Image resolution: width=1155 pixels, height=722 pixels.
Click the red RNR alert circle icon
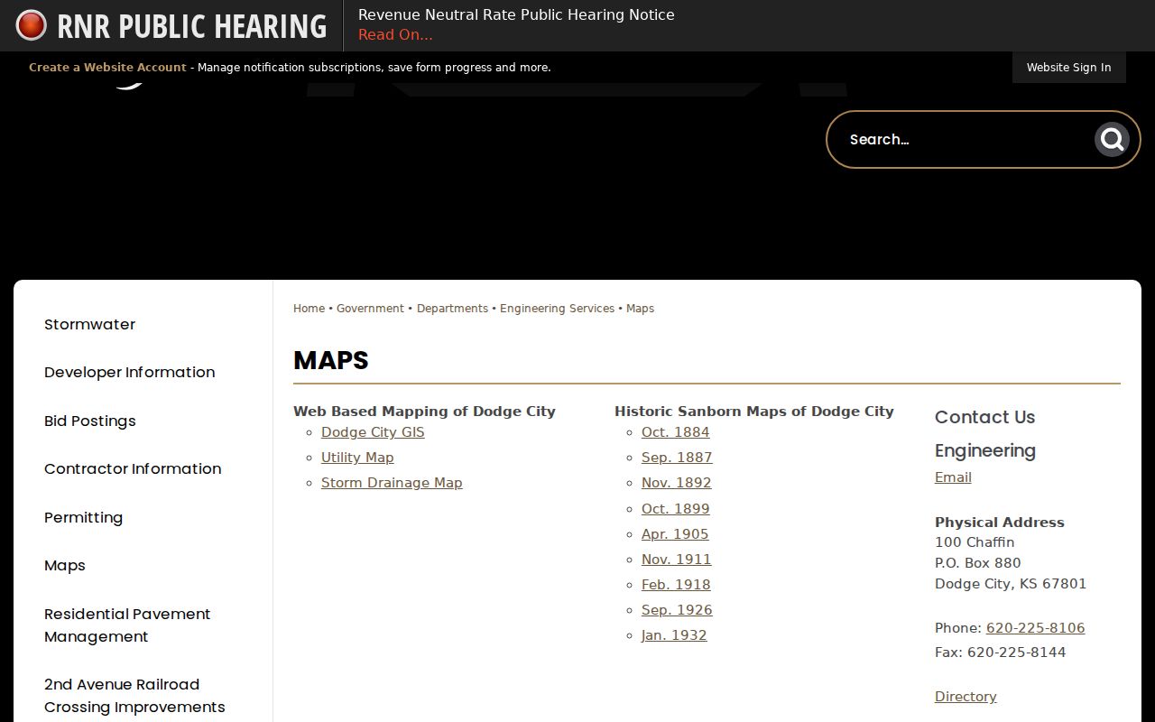click(31, 25)
